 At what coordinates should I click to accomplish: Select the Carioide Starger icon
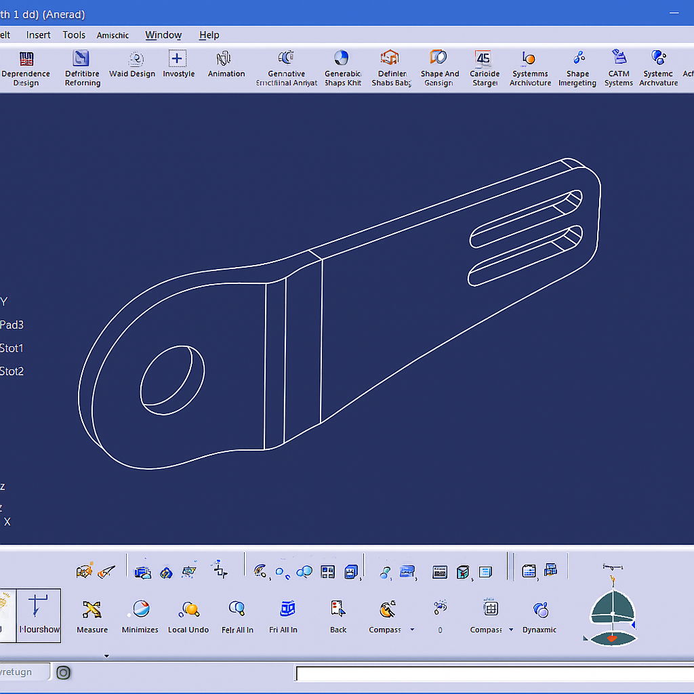[x=483, y=58]
